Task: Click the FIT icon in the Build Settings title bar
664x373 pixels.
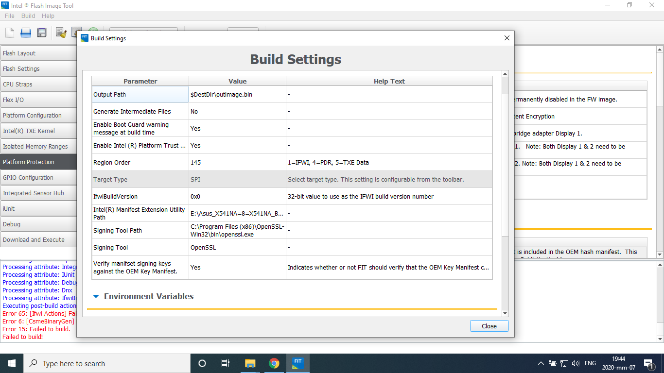Action: (84, 38)
